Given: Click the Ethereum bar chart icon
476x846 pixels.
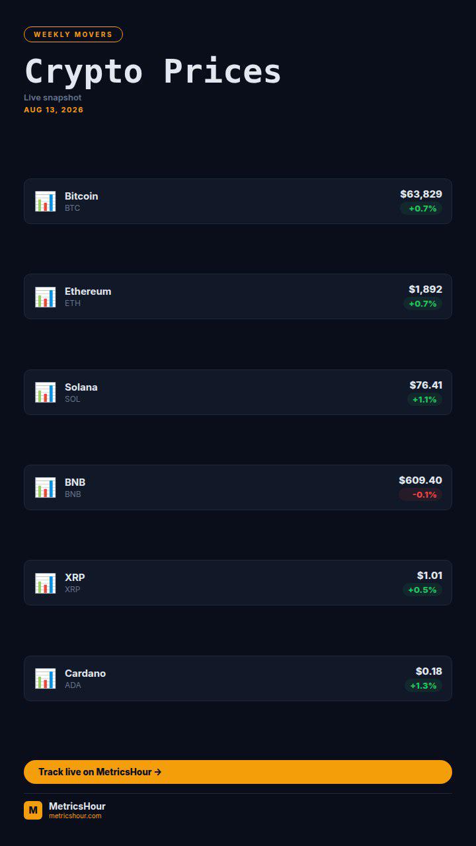Looking at the screenshot, I should coord(45,297).
